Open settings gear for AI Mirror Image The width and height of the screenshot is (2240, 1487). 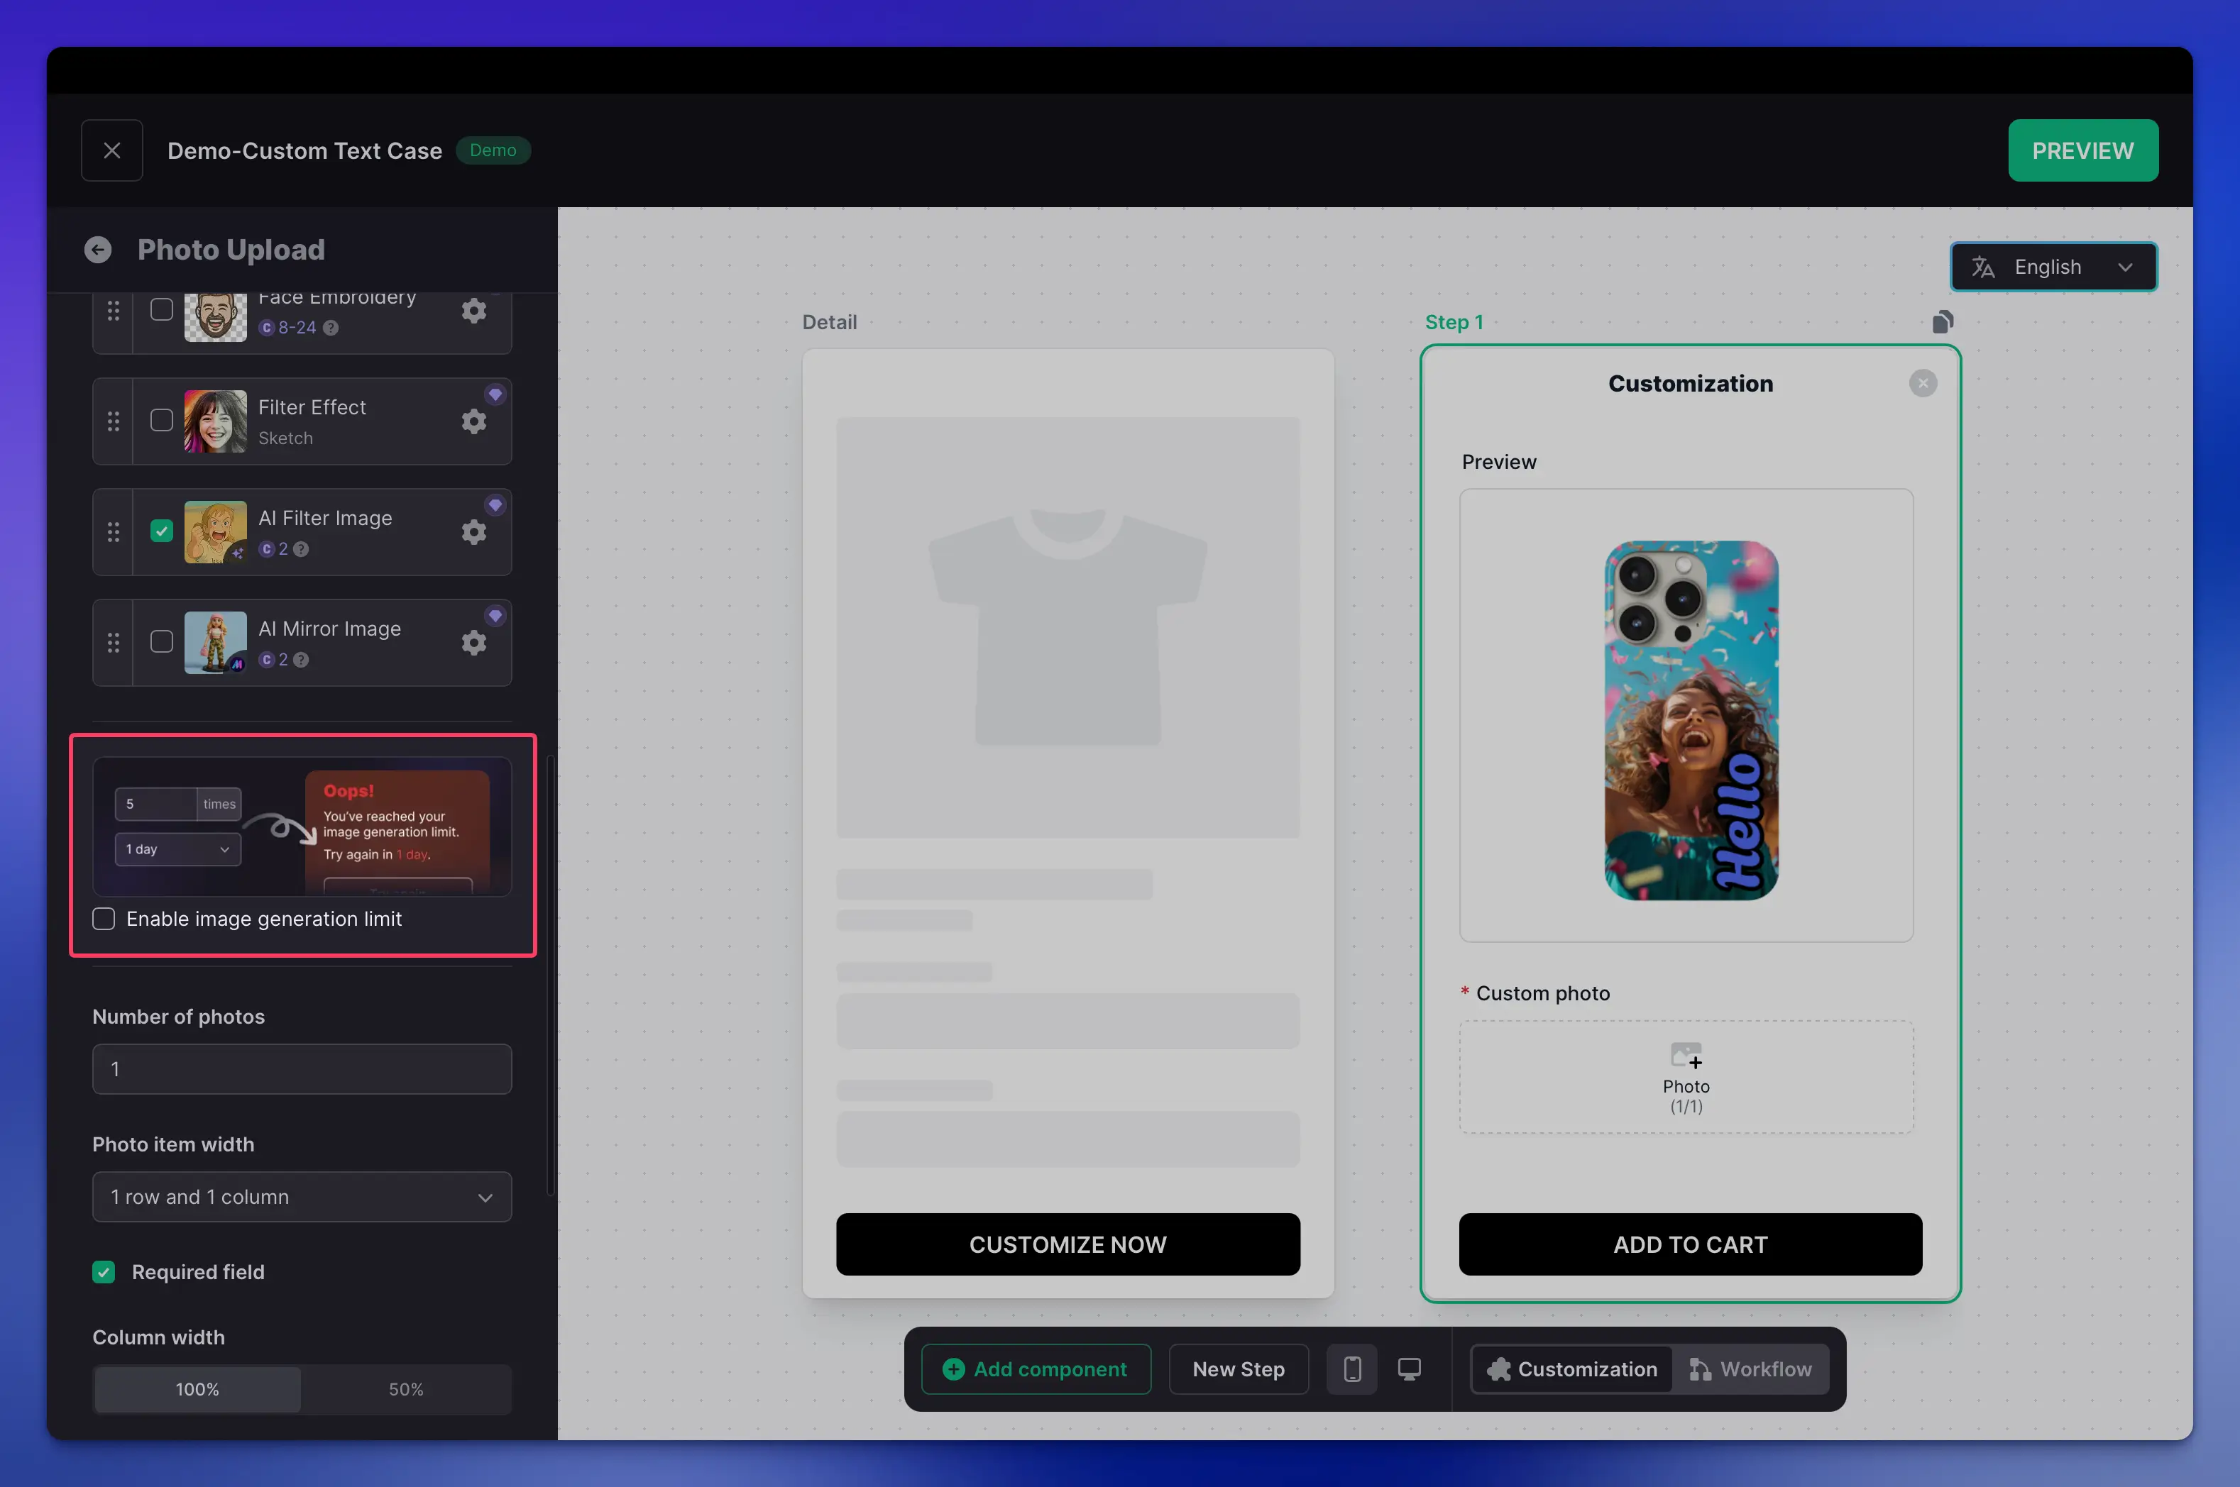pos(473,643)
